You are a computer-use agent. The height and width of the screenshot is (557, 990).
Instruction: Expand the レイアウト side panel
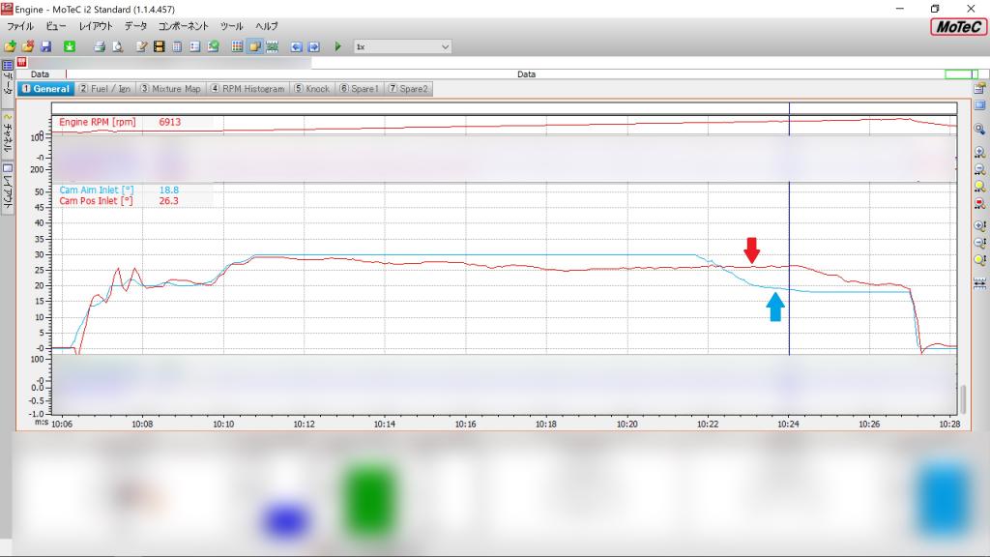[x=8, y=187]
